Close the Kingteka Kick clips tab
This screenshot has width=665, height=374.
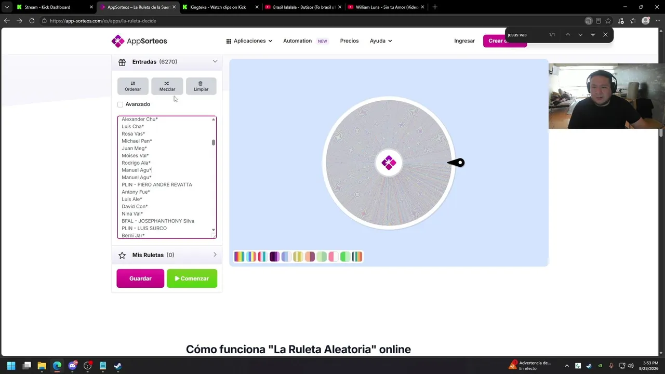(257, 7)
